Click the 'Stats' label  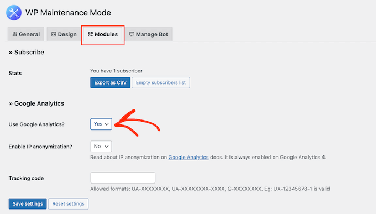click(x=15, y=73)
